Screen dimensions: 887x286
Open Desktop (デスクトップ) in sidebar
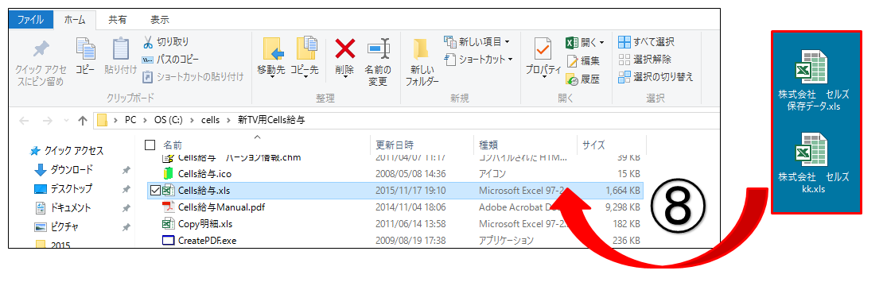point(72,189)
